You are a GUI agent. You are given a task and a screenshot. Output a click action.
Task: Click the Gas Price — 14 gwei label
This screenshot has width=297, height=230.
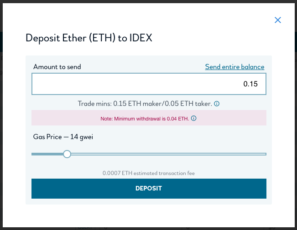pyautogui.click(x=63, y=137)
